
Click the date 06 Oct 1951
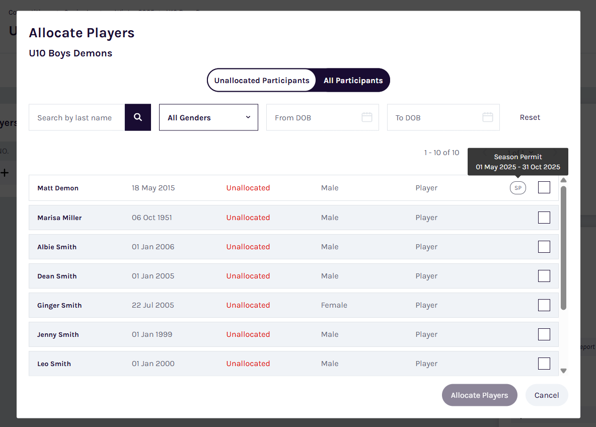(152, 218)
